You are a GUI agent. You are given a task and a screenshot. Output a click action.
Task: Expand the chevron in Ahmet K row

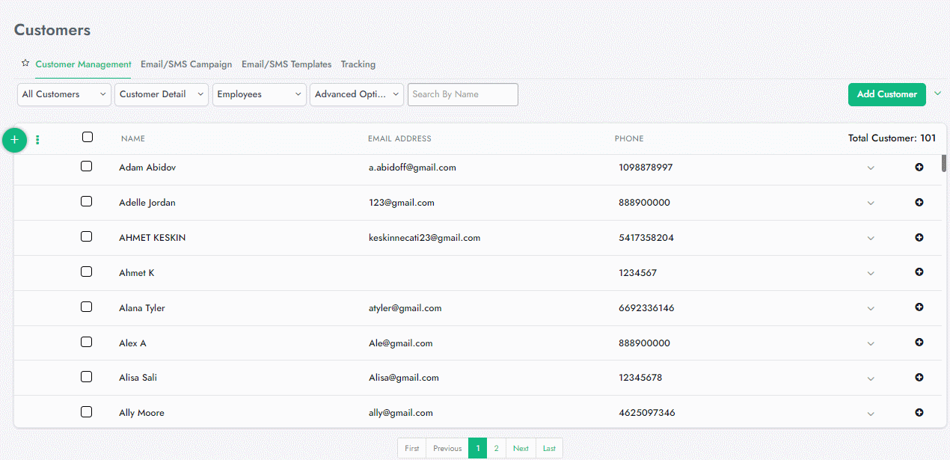pos(870,274)
